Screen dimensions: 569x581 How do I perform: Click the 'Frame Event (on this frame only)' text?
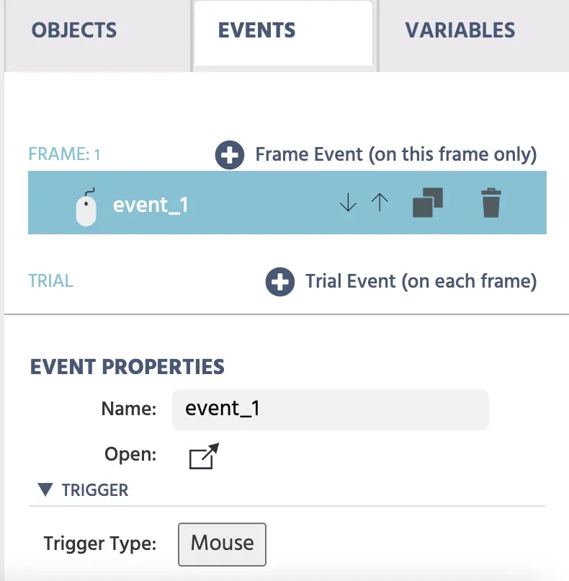click(395, 155)
